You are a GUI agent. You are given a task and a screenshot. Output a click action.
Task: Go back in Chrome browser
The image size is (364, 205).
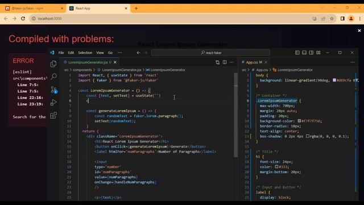coord(6,19)
